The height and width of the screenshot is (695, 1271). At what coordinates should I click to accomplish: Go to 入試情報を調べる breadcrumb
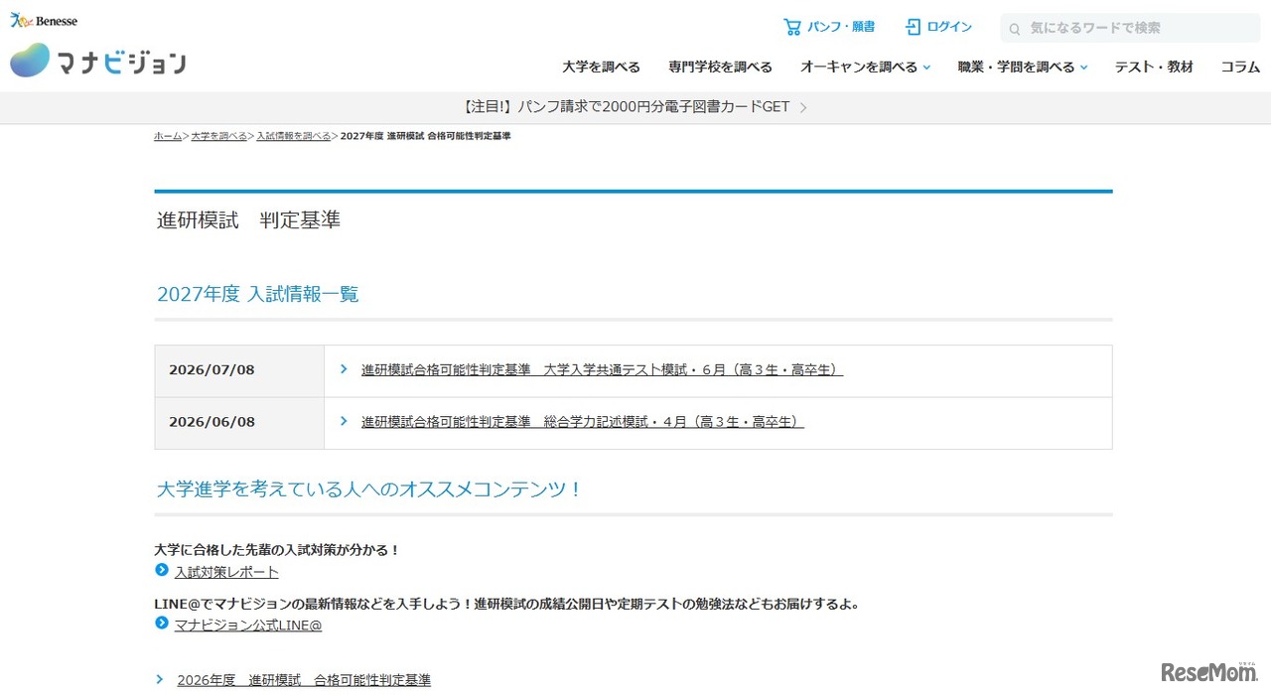tap(294, 136)
